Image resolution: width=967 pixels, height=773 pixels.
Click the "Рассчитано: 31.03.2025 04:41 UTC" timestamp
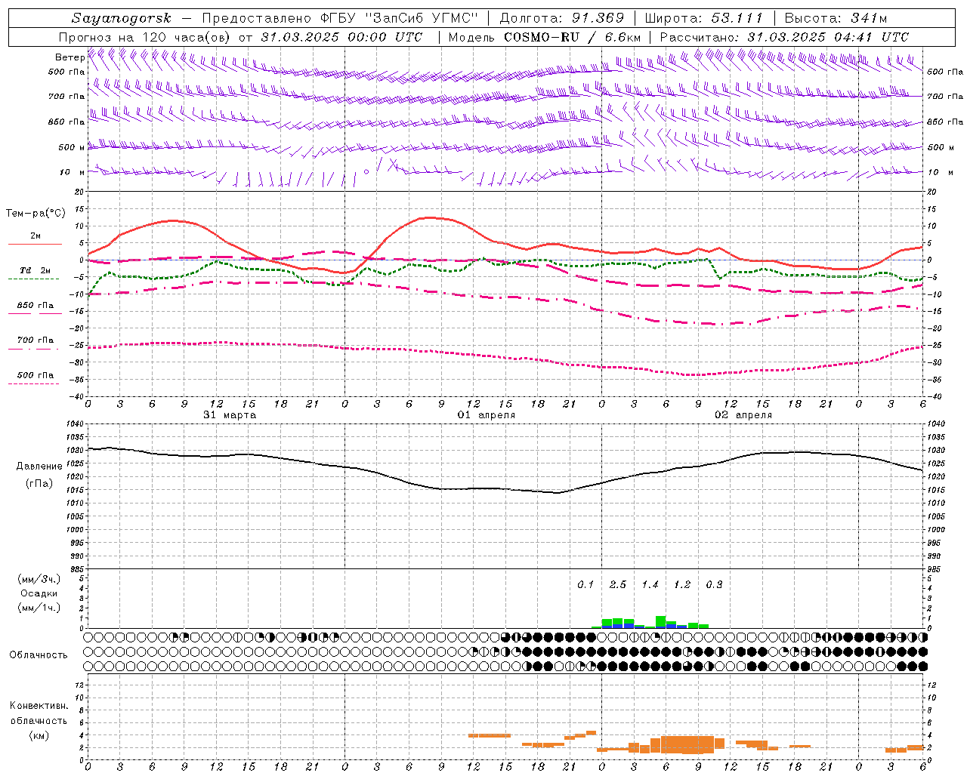coord(784,37)
